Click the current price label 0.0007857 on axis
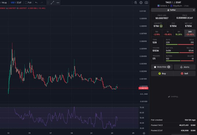This screenshot has height=135, width=197. (143, 88)
